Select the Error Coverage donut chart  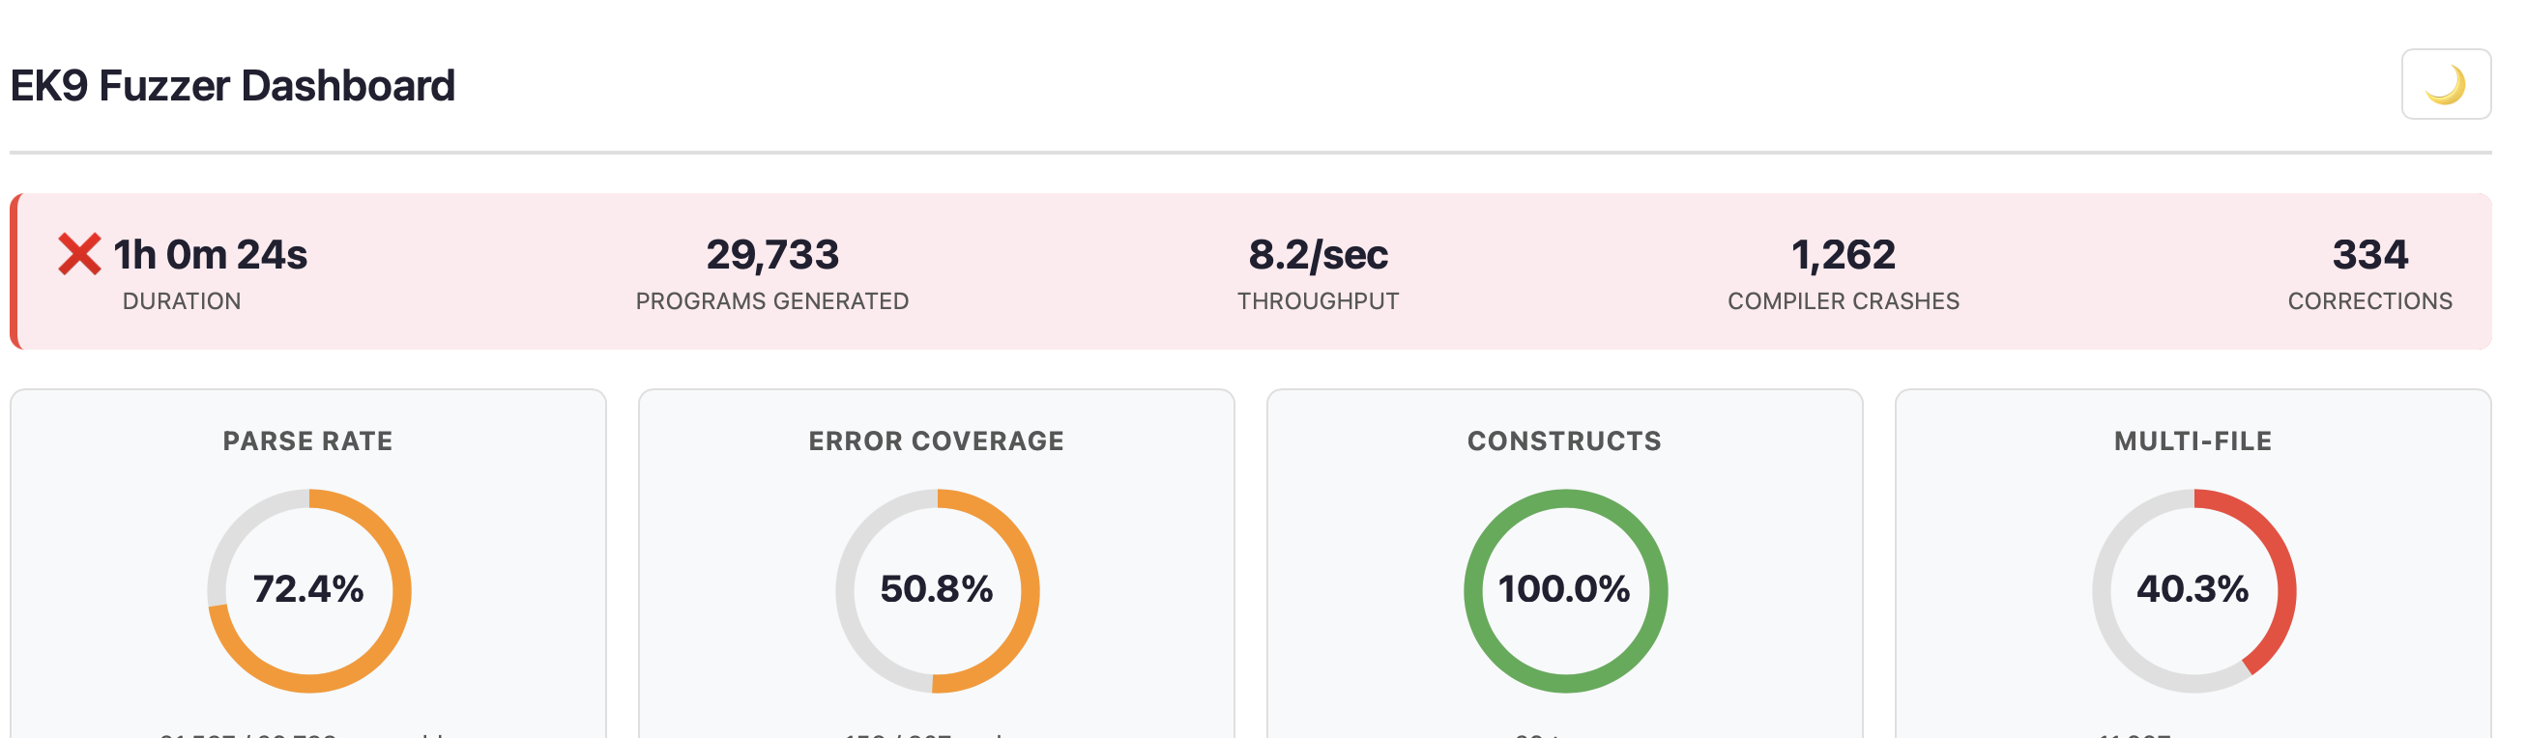tap(937, 591)
